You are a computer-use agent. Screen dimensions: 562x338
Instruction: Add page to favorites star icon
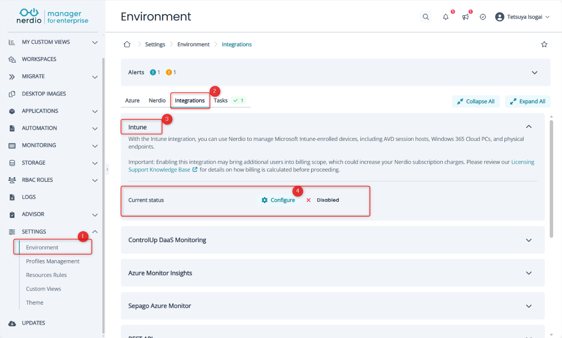pos(544,44)
